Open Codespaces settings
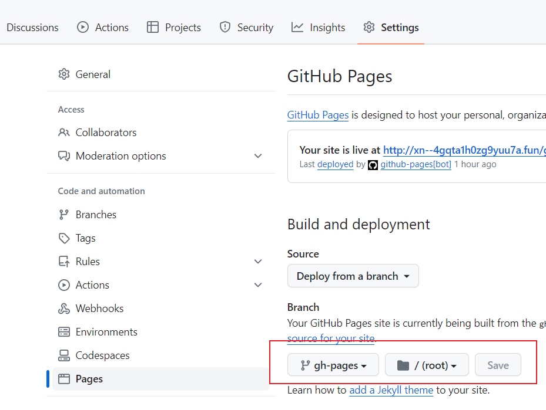This screenshot has height=410, width=546. click(161, 355)
